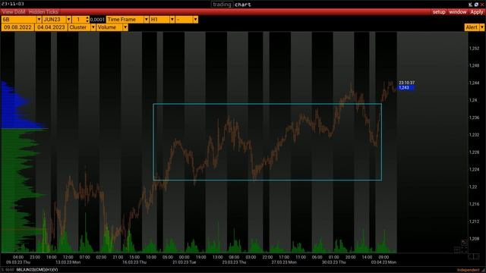Expand the Alert dropdown arrow

(x=481, y=27)
